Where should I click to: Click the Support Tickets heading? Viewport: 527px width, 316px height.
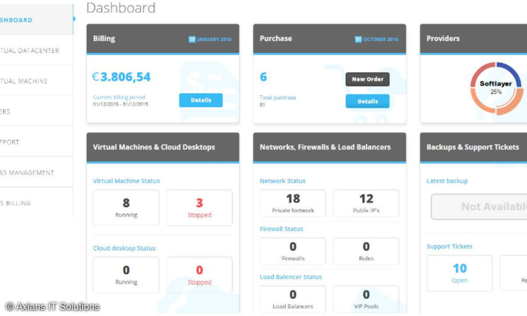[x=449, y=246]
